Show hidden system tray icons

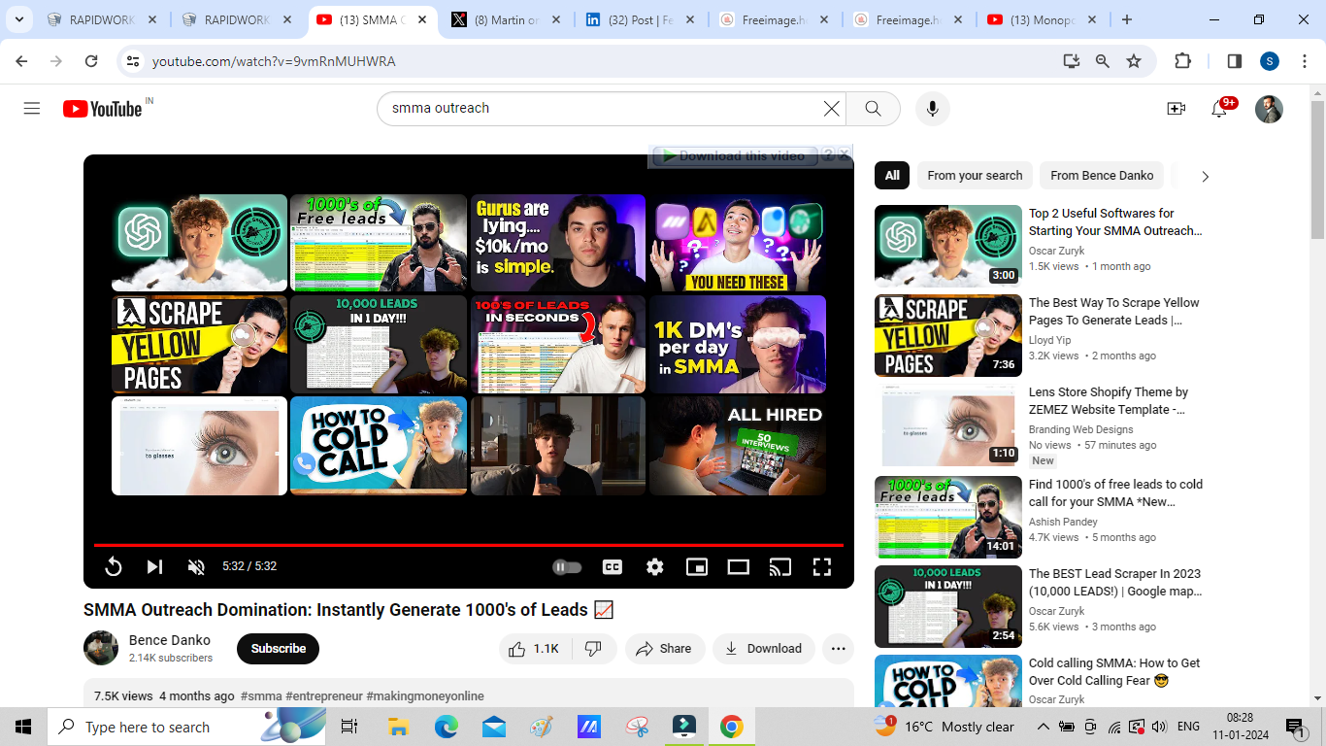point(1044,727)
